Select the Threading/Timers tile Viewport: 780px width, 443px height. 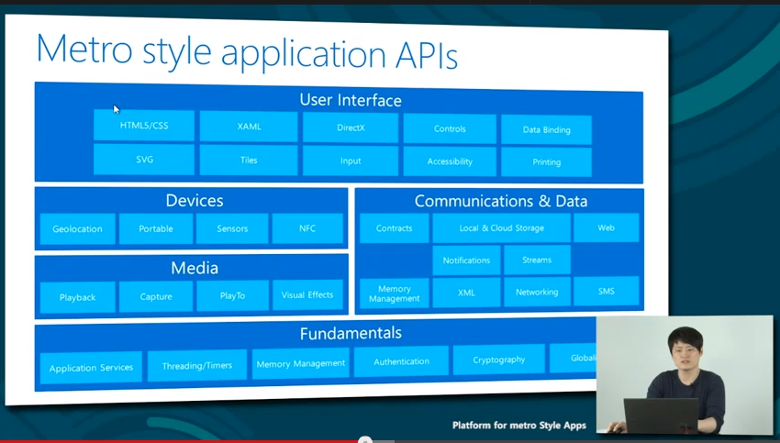coord(197,365)
